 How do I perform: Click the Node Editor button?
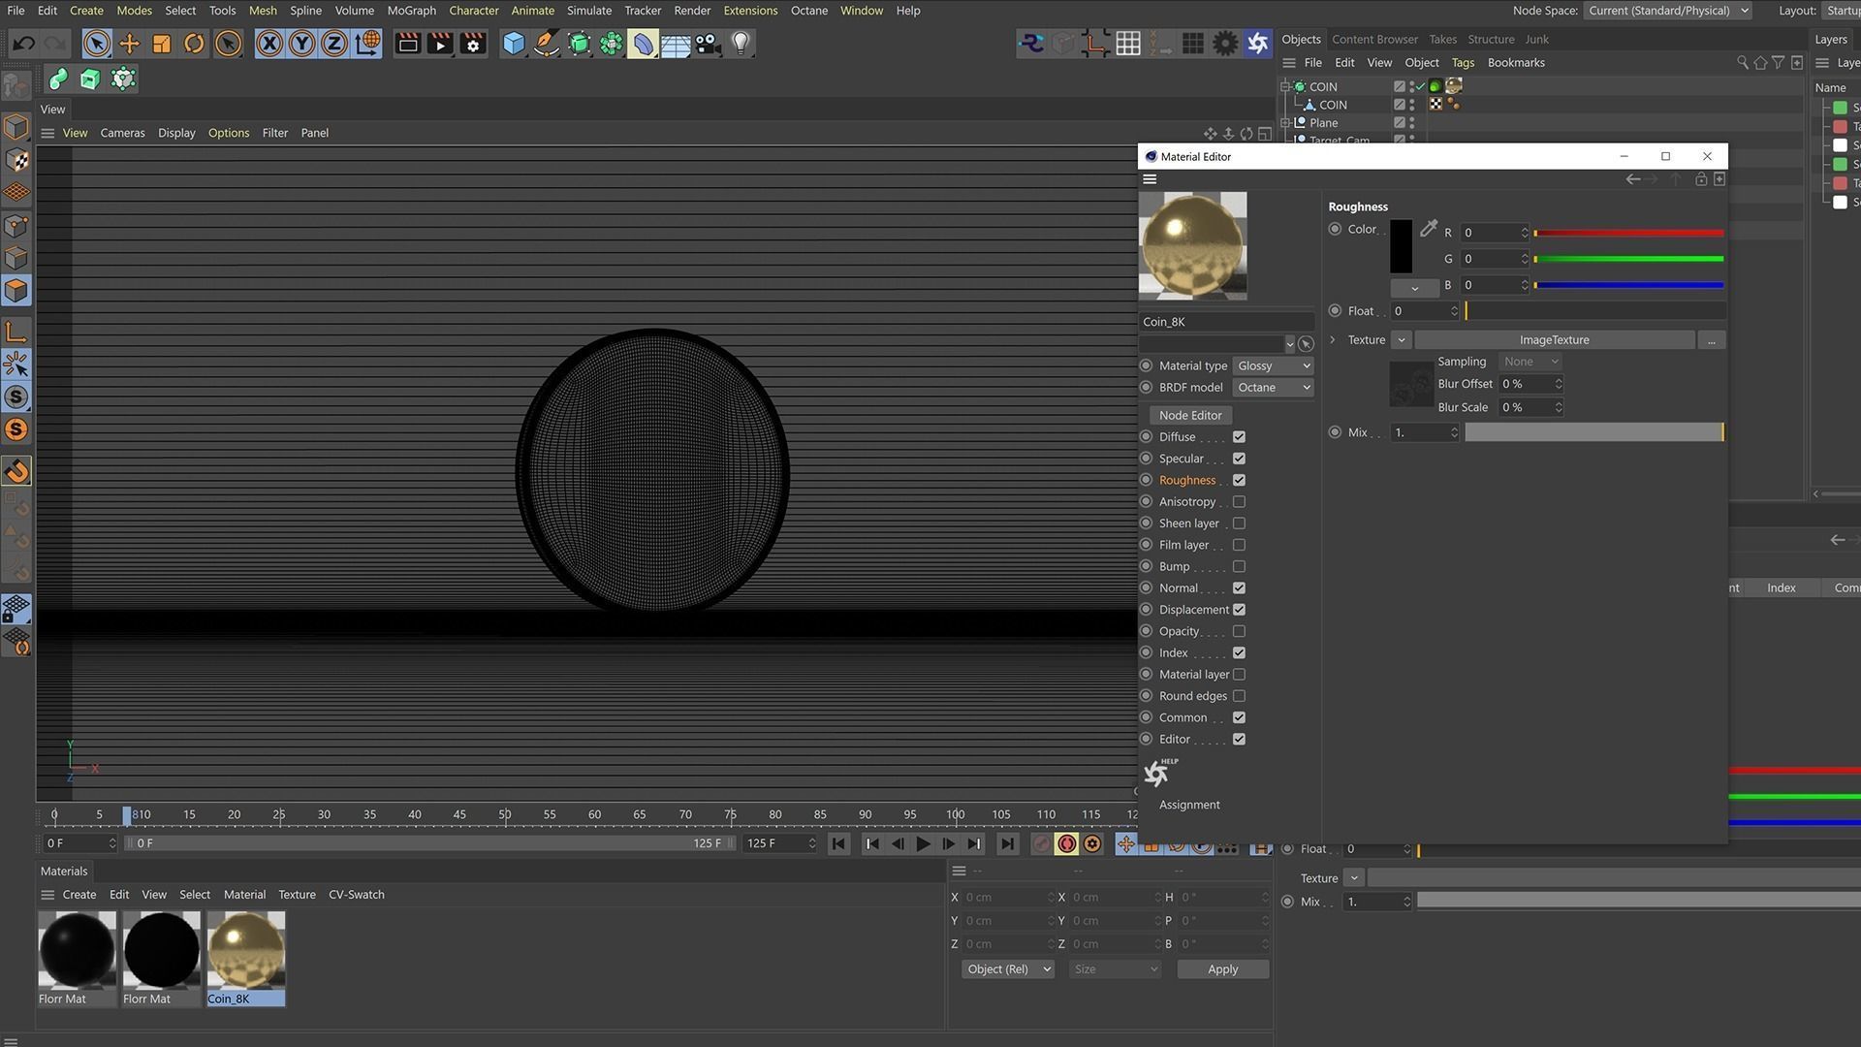(x=1189, y=415)
